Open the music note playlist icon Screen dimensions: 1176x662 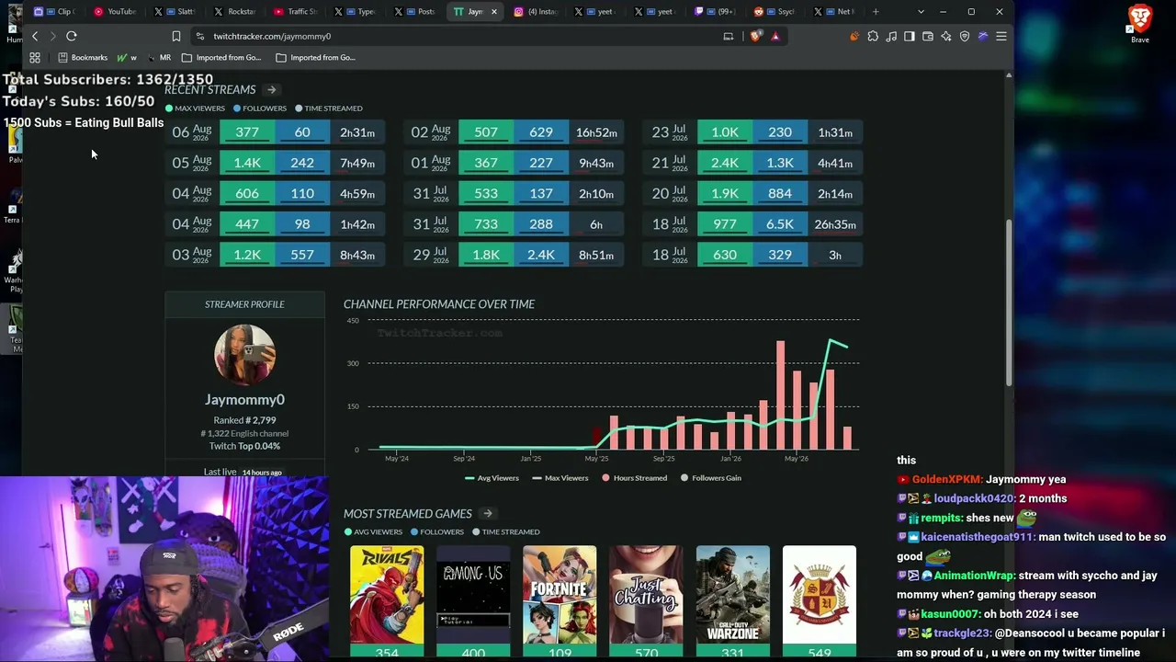[x=891, y=36]
